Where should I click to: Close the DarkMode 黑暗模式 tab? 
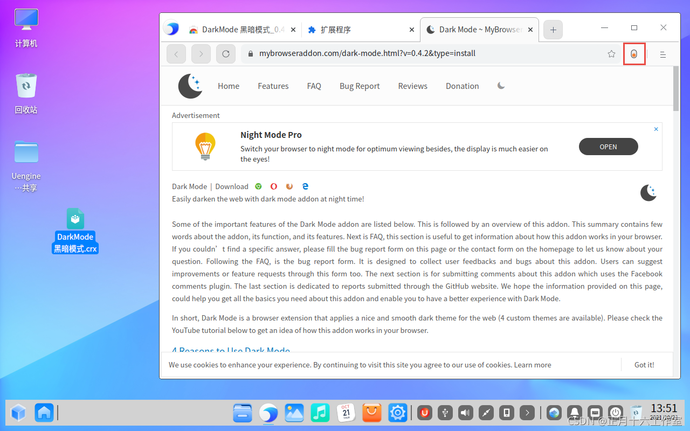pyautogui.click(x=293, y=30)
